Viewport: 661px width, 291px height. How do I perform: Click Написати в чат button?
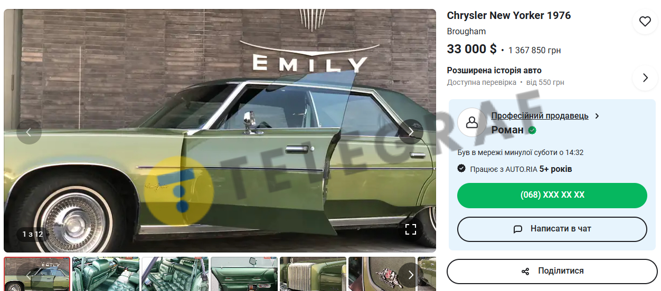click(552, 229)
